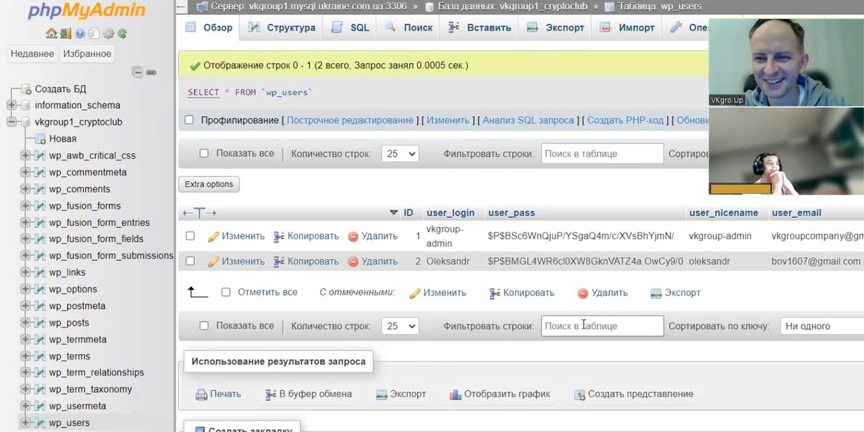The image size is (864, 432).
Task: Expand information_schema database node
Action: [x=11, y=105]
